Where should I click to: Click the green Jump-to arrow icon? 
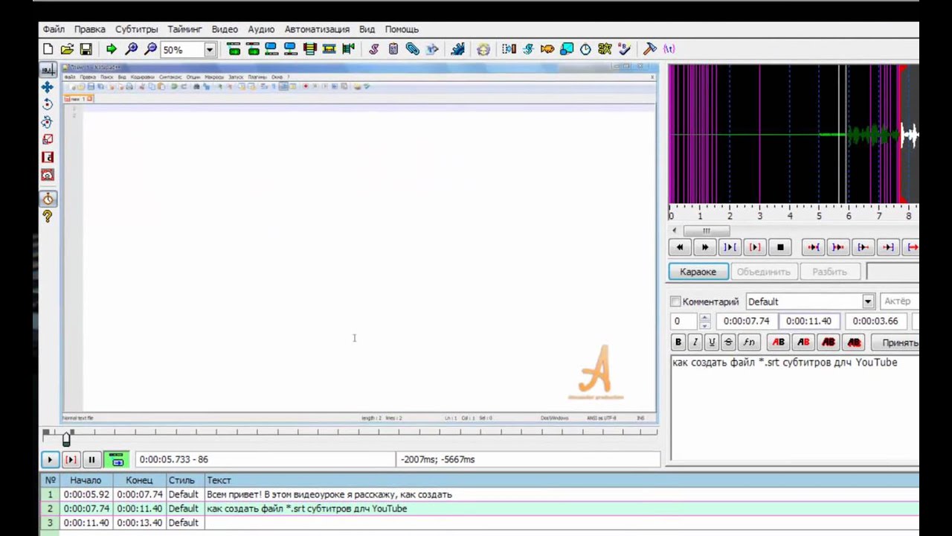tap(111, 49)
